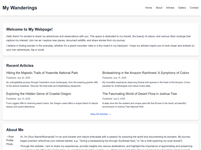Click the Recent Articles heading
The image size is (201, 150).
tap(20, 66)
